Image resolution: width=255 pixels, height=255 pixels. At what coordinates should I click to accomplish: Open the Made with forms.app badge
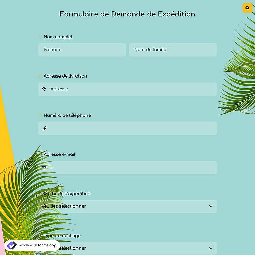pos(32,245)
